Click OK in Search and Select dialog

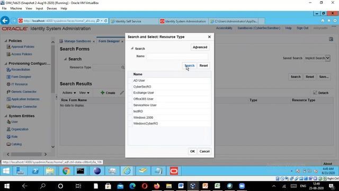pyautogui.click(x=192, y=151)
